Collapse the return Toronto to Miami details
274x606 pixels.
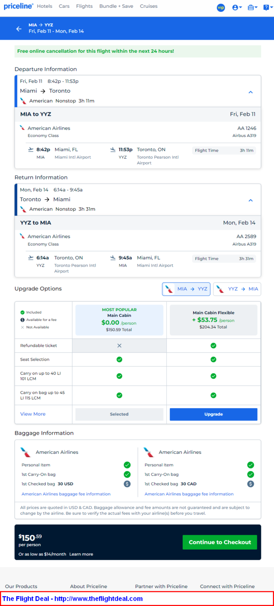[251, 200]
